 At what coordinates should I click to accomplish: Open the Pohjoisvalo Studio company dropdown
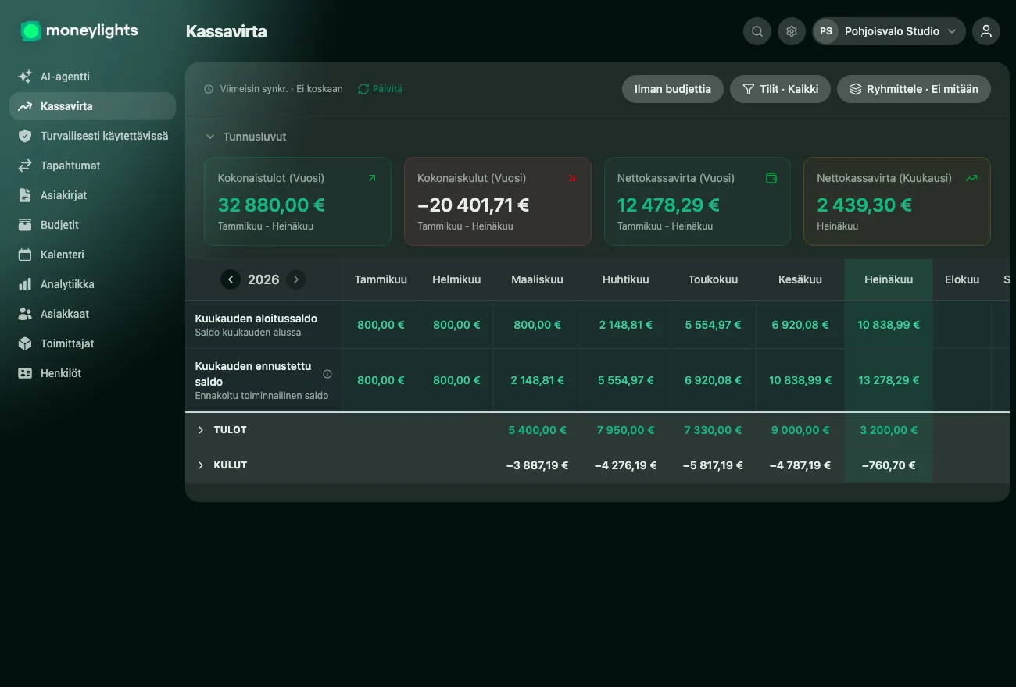889,31
